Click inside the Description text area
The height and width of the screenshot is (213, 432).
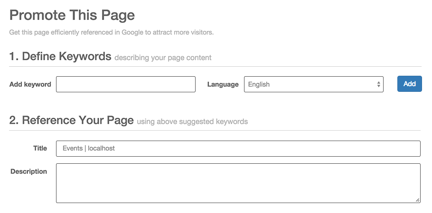(237, 183)
